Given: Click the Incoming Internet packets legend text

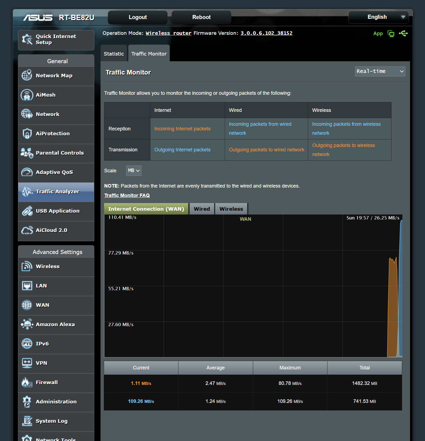Looking at the screenshot, I should (x=183, y=129).
